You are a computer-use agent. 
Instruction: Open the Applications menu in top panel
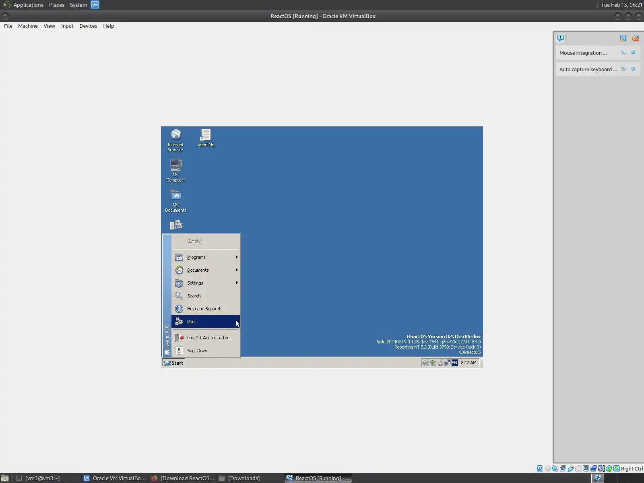point(28,5)
